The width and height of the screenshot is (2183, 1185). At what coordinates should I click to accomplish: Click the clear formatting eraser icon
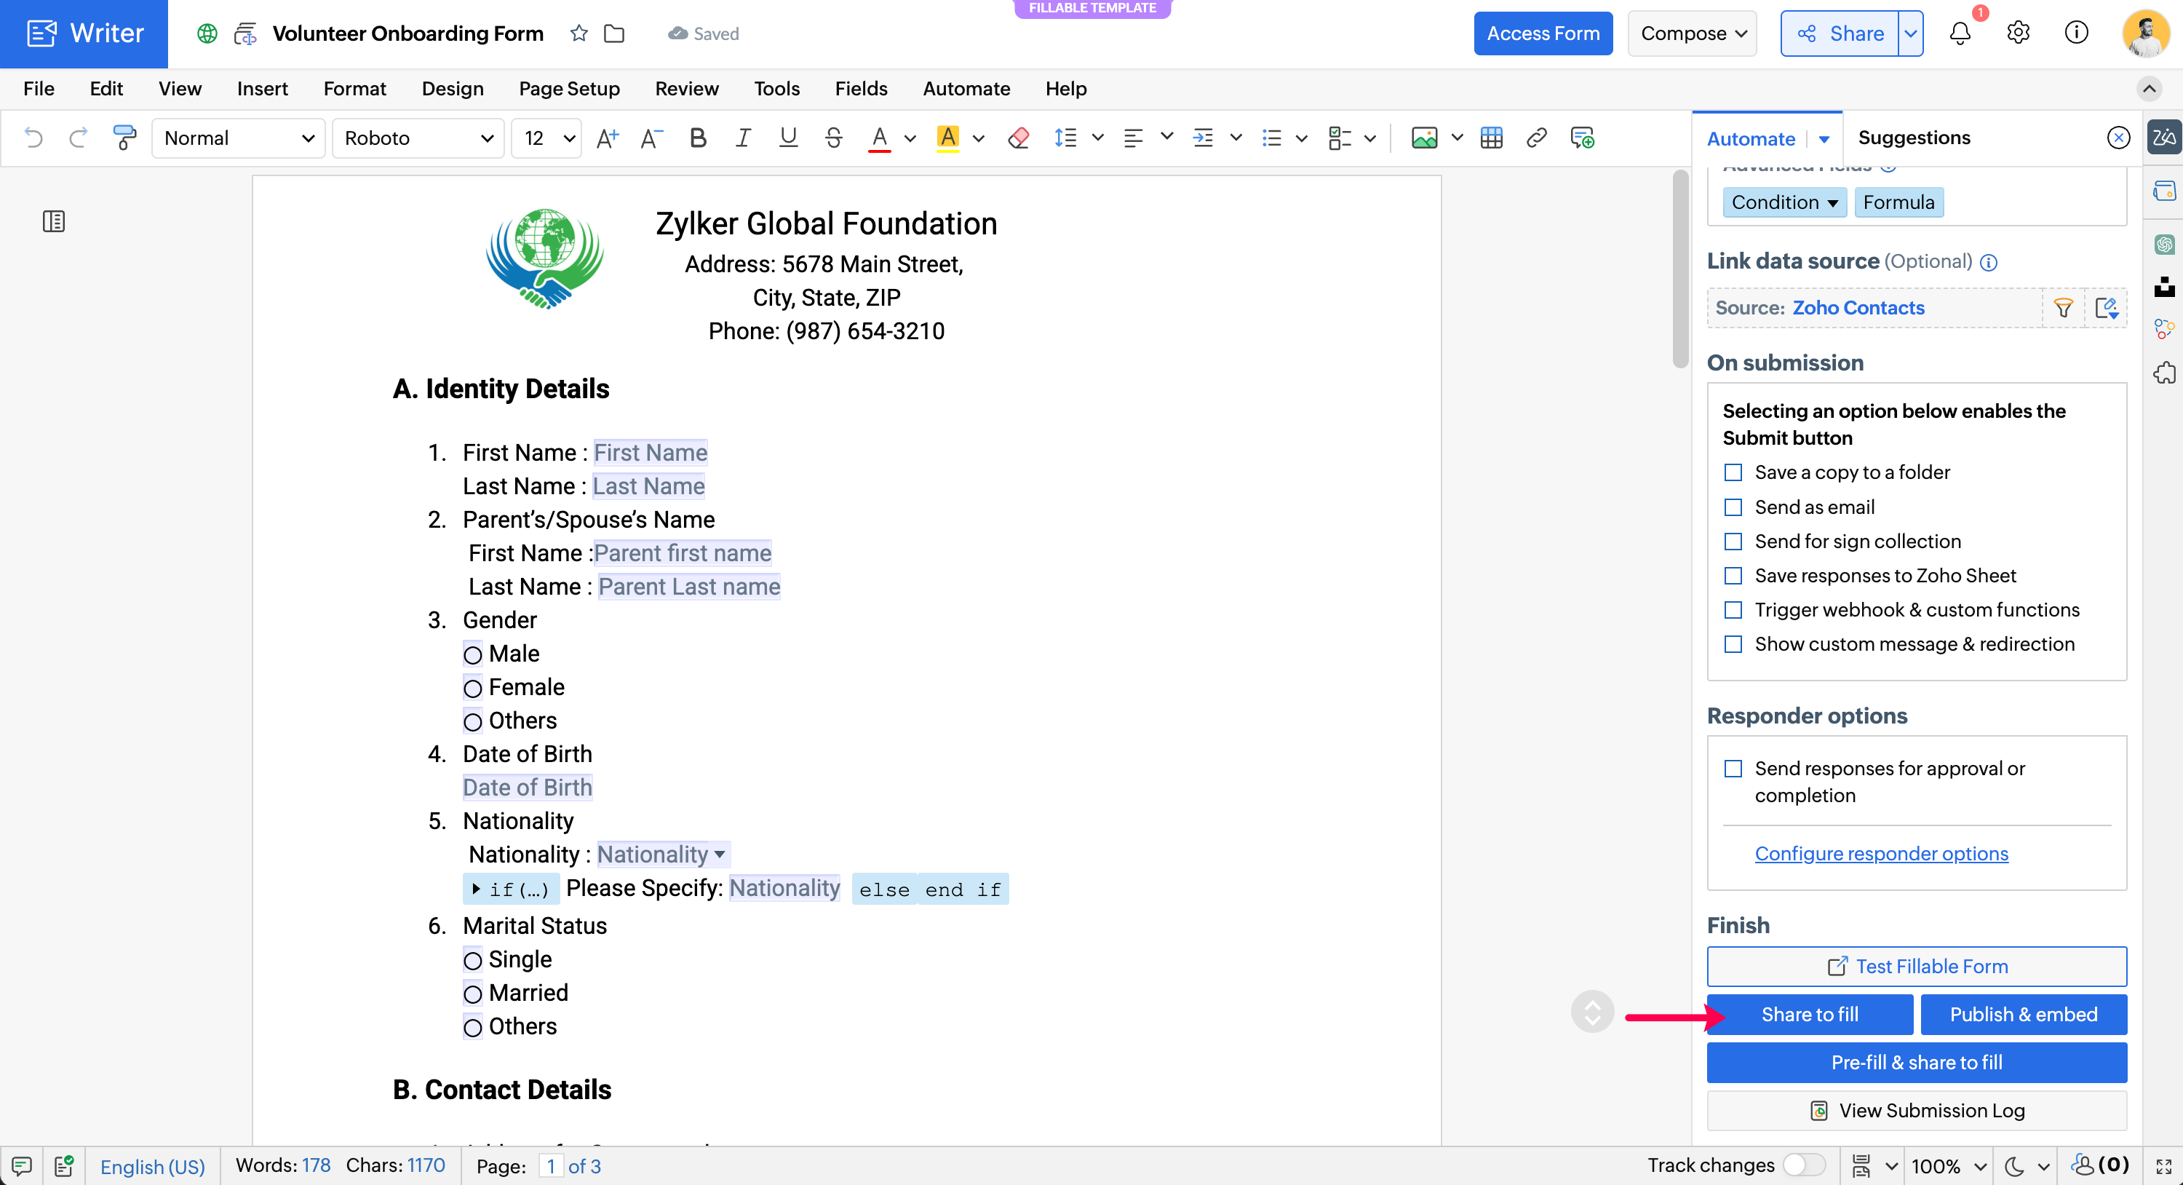1018,138
